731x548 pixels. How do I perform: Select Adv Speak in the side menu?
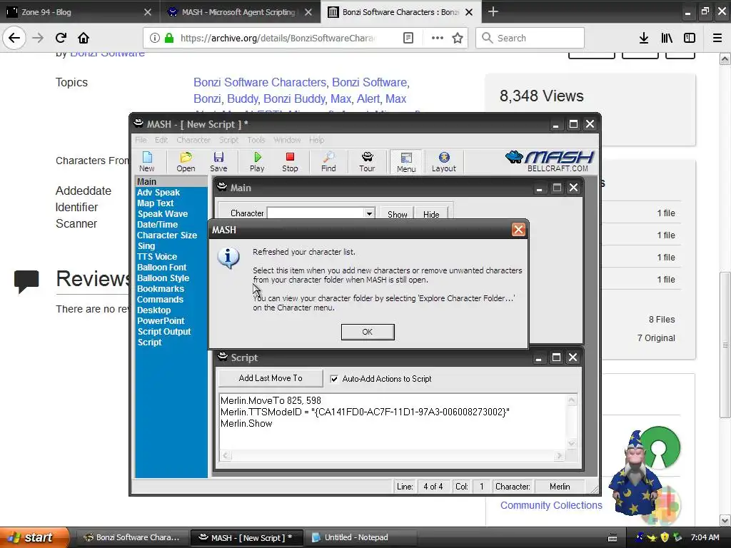click(x=158, y=193)
